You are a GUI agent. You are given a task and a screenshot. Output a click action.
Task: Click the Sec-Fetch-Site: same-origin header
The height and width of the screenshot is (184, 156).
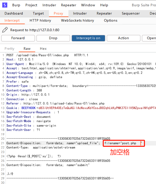click(x=31, y=126)
